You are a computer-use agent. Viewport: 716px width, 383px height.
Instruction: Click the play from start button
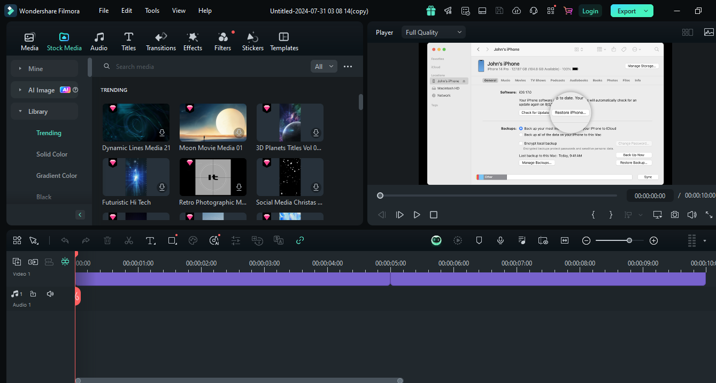(399, 215)
